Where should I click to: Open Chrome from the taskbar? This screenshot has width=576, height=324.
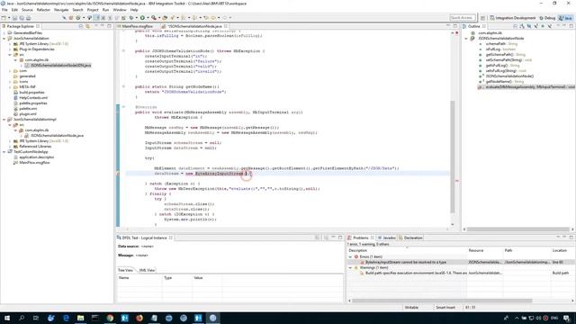point(110,318)
